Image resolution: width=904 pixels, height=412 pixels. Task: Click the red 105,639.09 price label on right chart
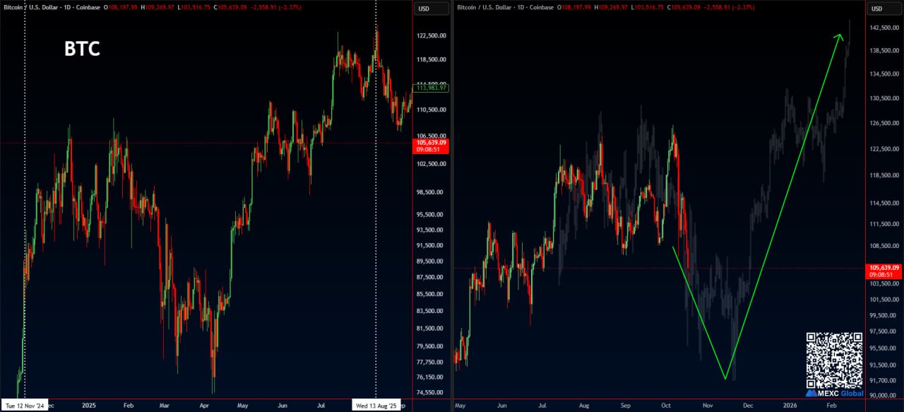[884, 271]
